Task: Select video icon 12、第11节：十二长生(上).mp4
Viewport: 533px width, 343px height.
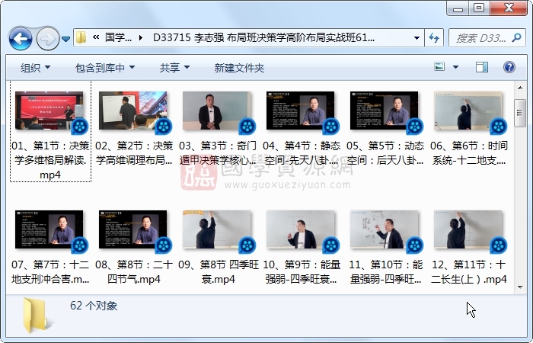Action: tap(470, 231)
